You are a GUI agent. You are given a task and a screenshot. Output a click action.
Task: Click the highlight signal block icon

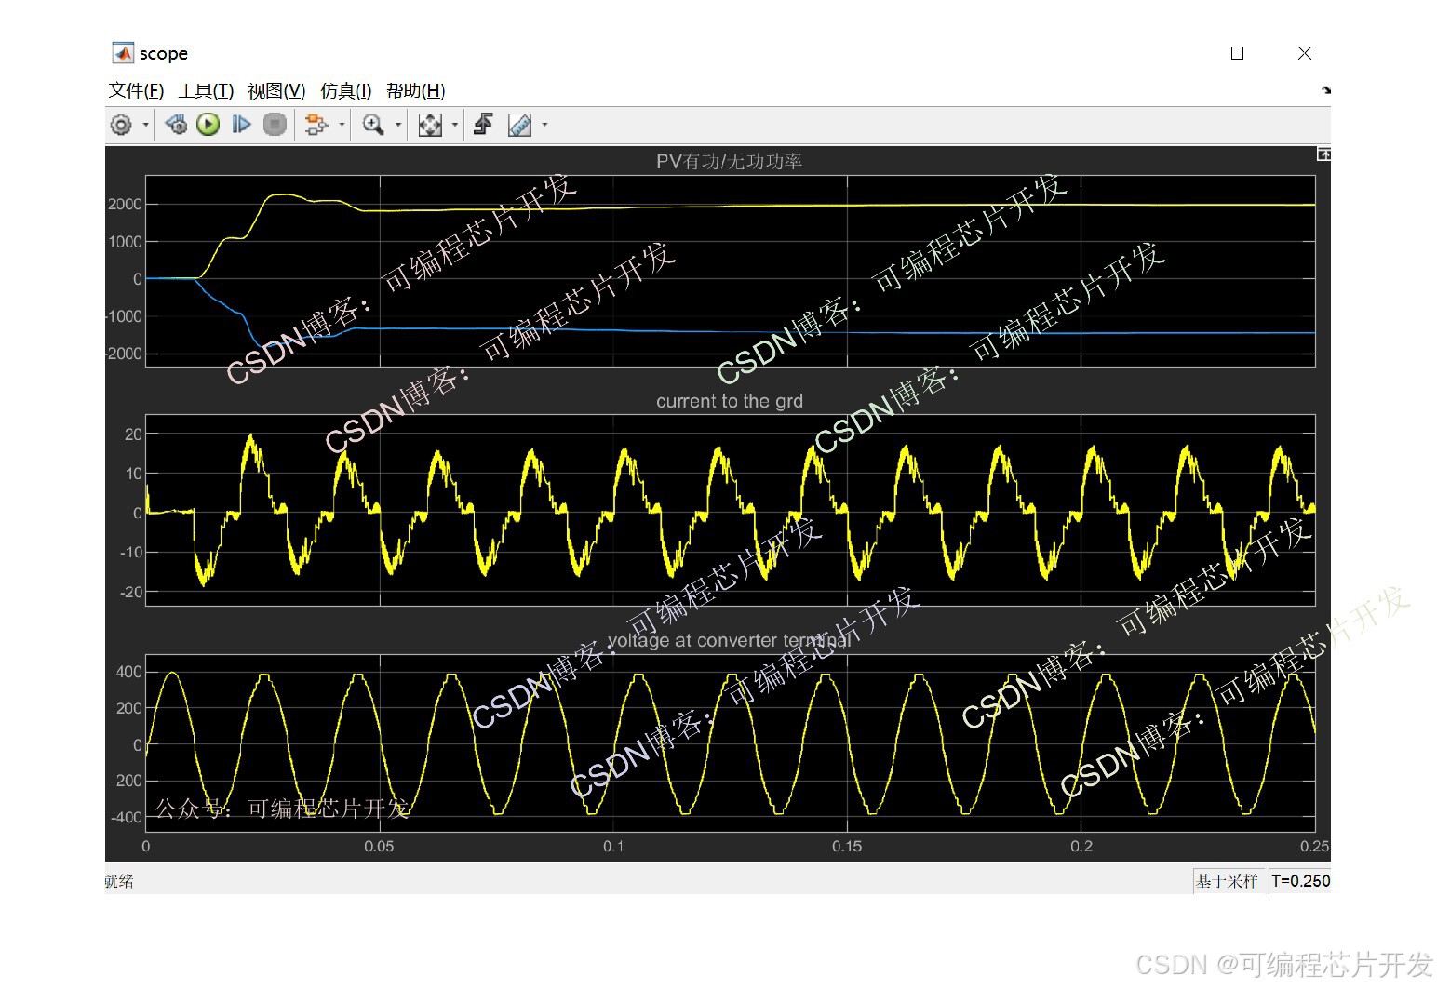click(316, 125)
